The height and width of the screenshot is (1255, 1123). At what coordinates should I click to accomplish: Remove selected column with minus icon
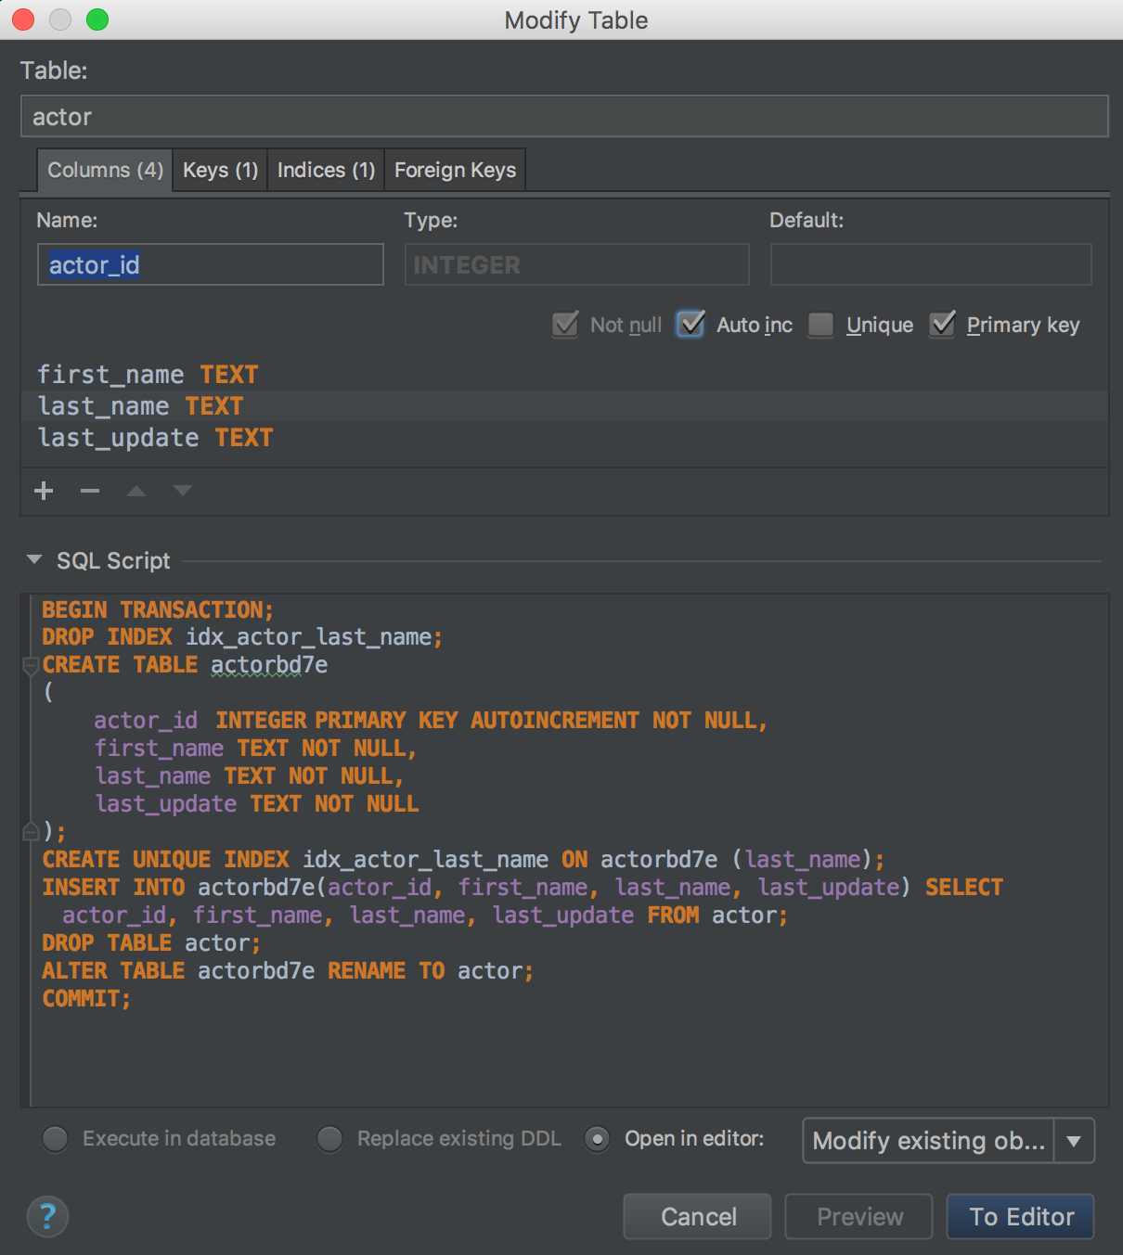90,491
